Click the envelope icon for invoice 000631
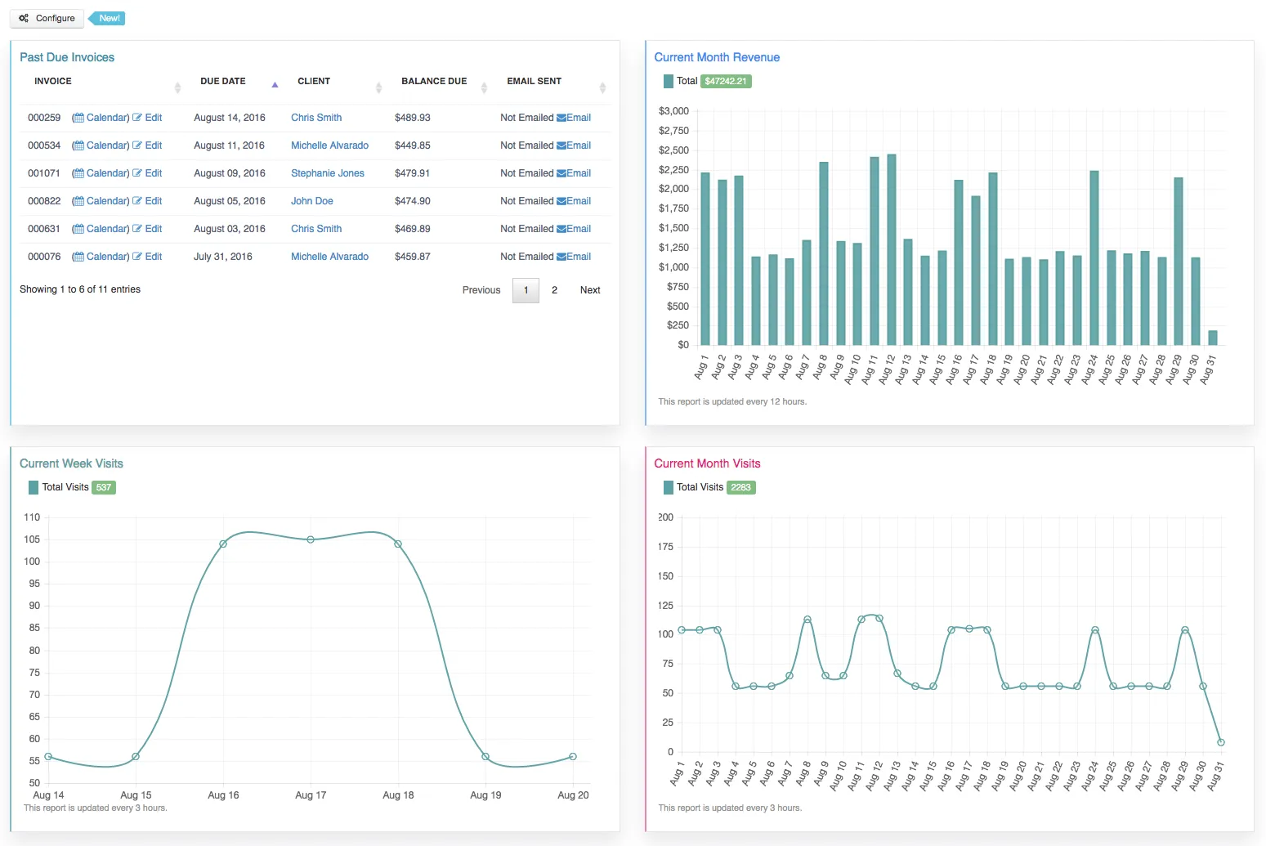 [561, 229]
